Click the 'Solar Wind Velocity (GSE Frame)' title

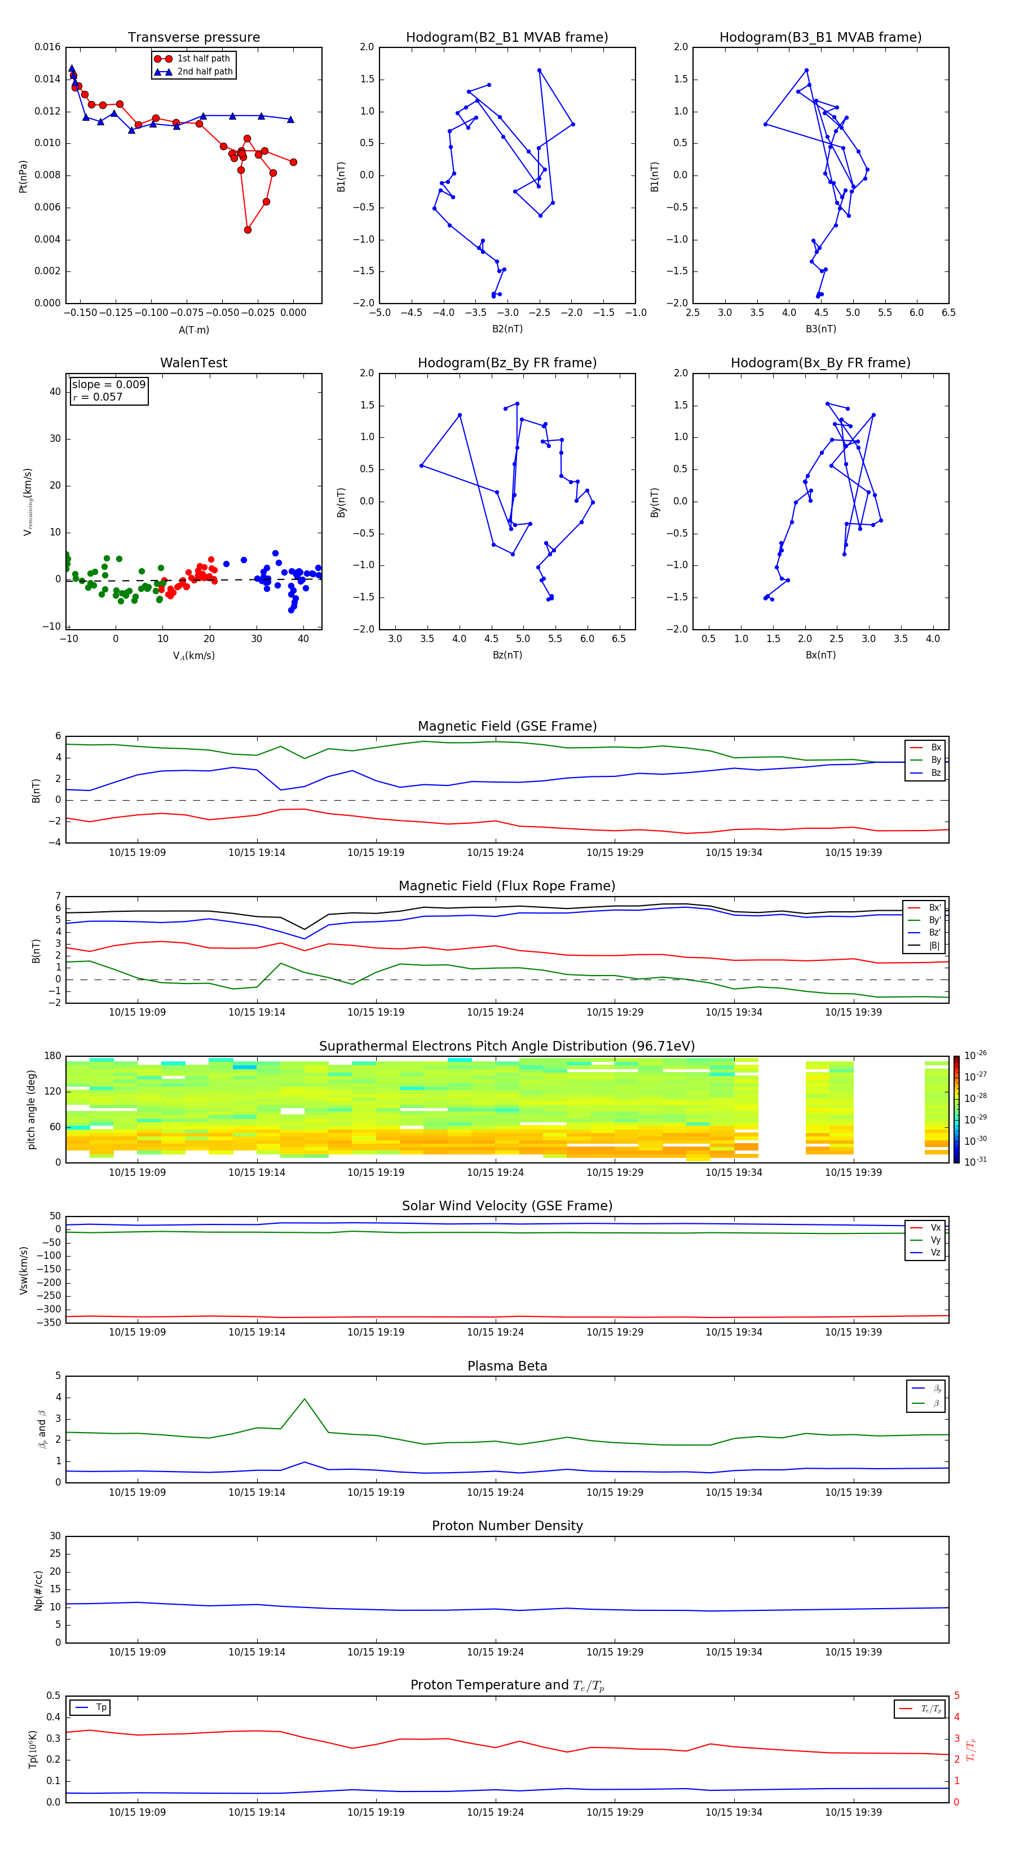[x=507, y=1206]
